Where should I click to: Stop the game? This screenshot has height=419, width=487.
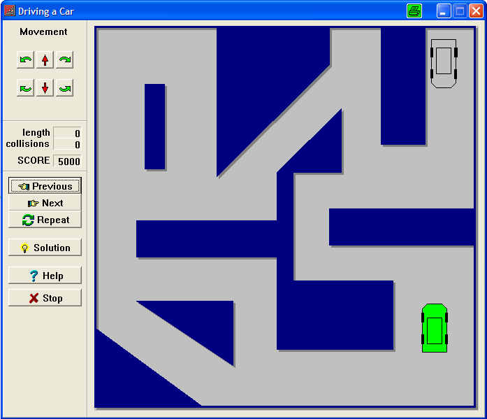click(45, 298)
